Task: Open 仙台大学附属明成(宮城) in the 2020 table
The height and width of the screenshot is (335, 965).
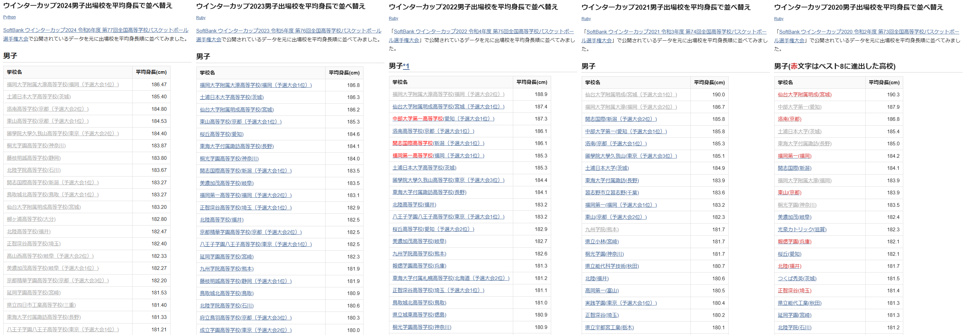Action: [804, 95]
